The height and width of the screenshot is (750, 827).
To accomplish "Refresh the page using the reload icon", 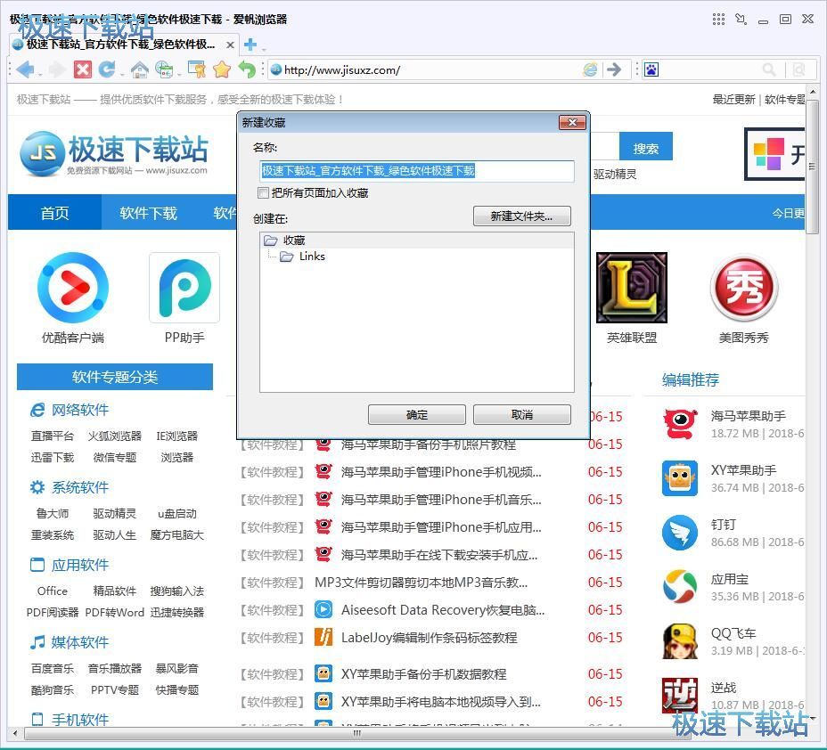I will point(107,69).
